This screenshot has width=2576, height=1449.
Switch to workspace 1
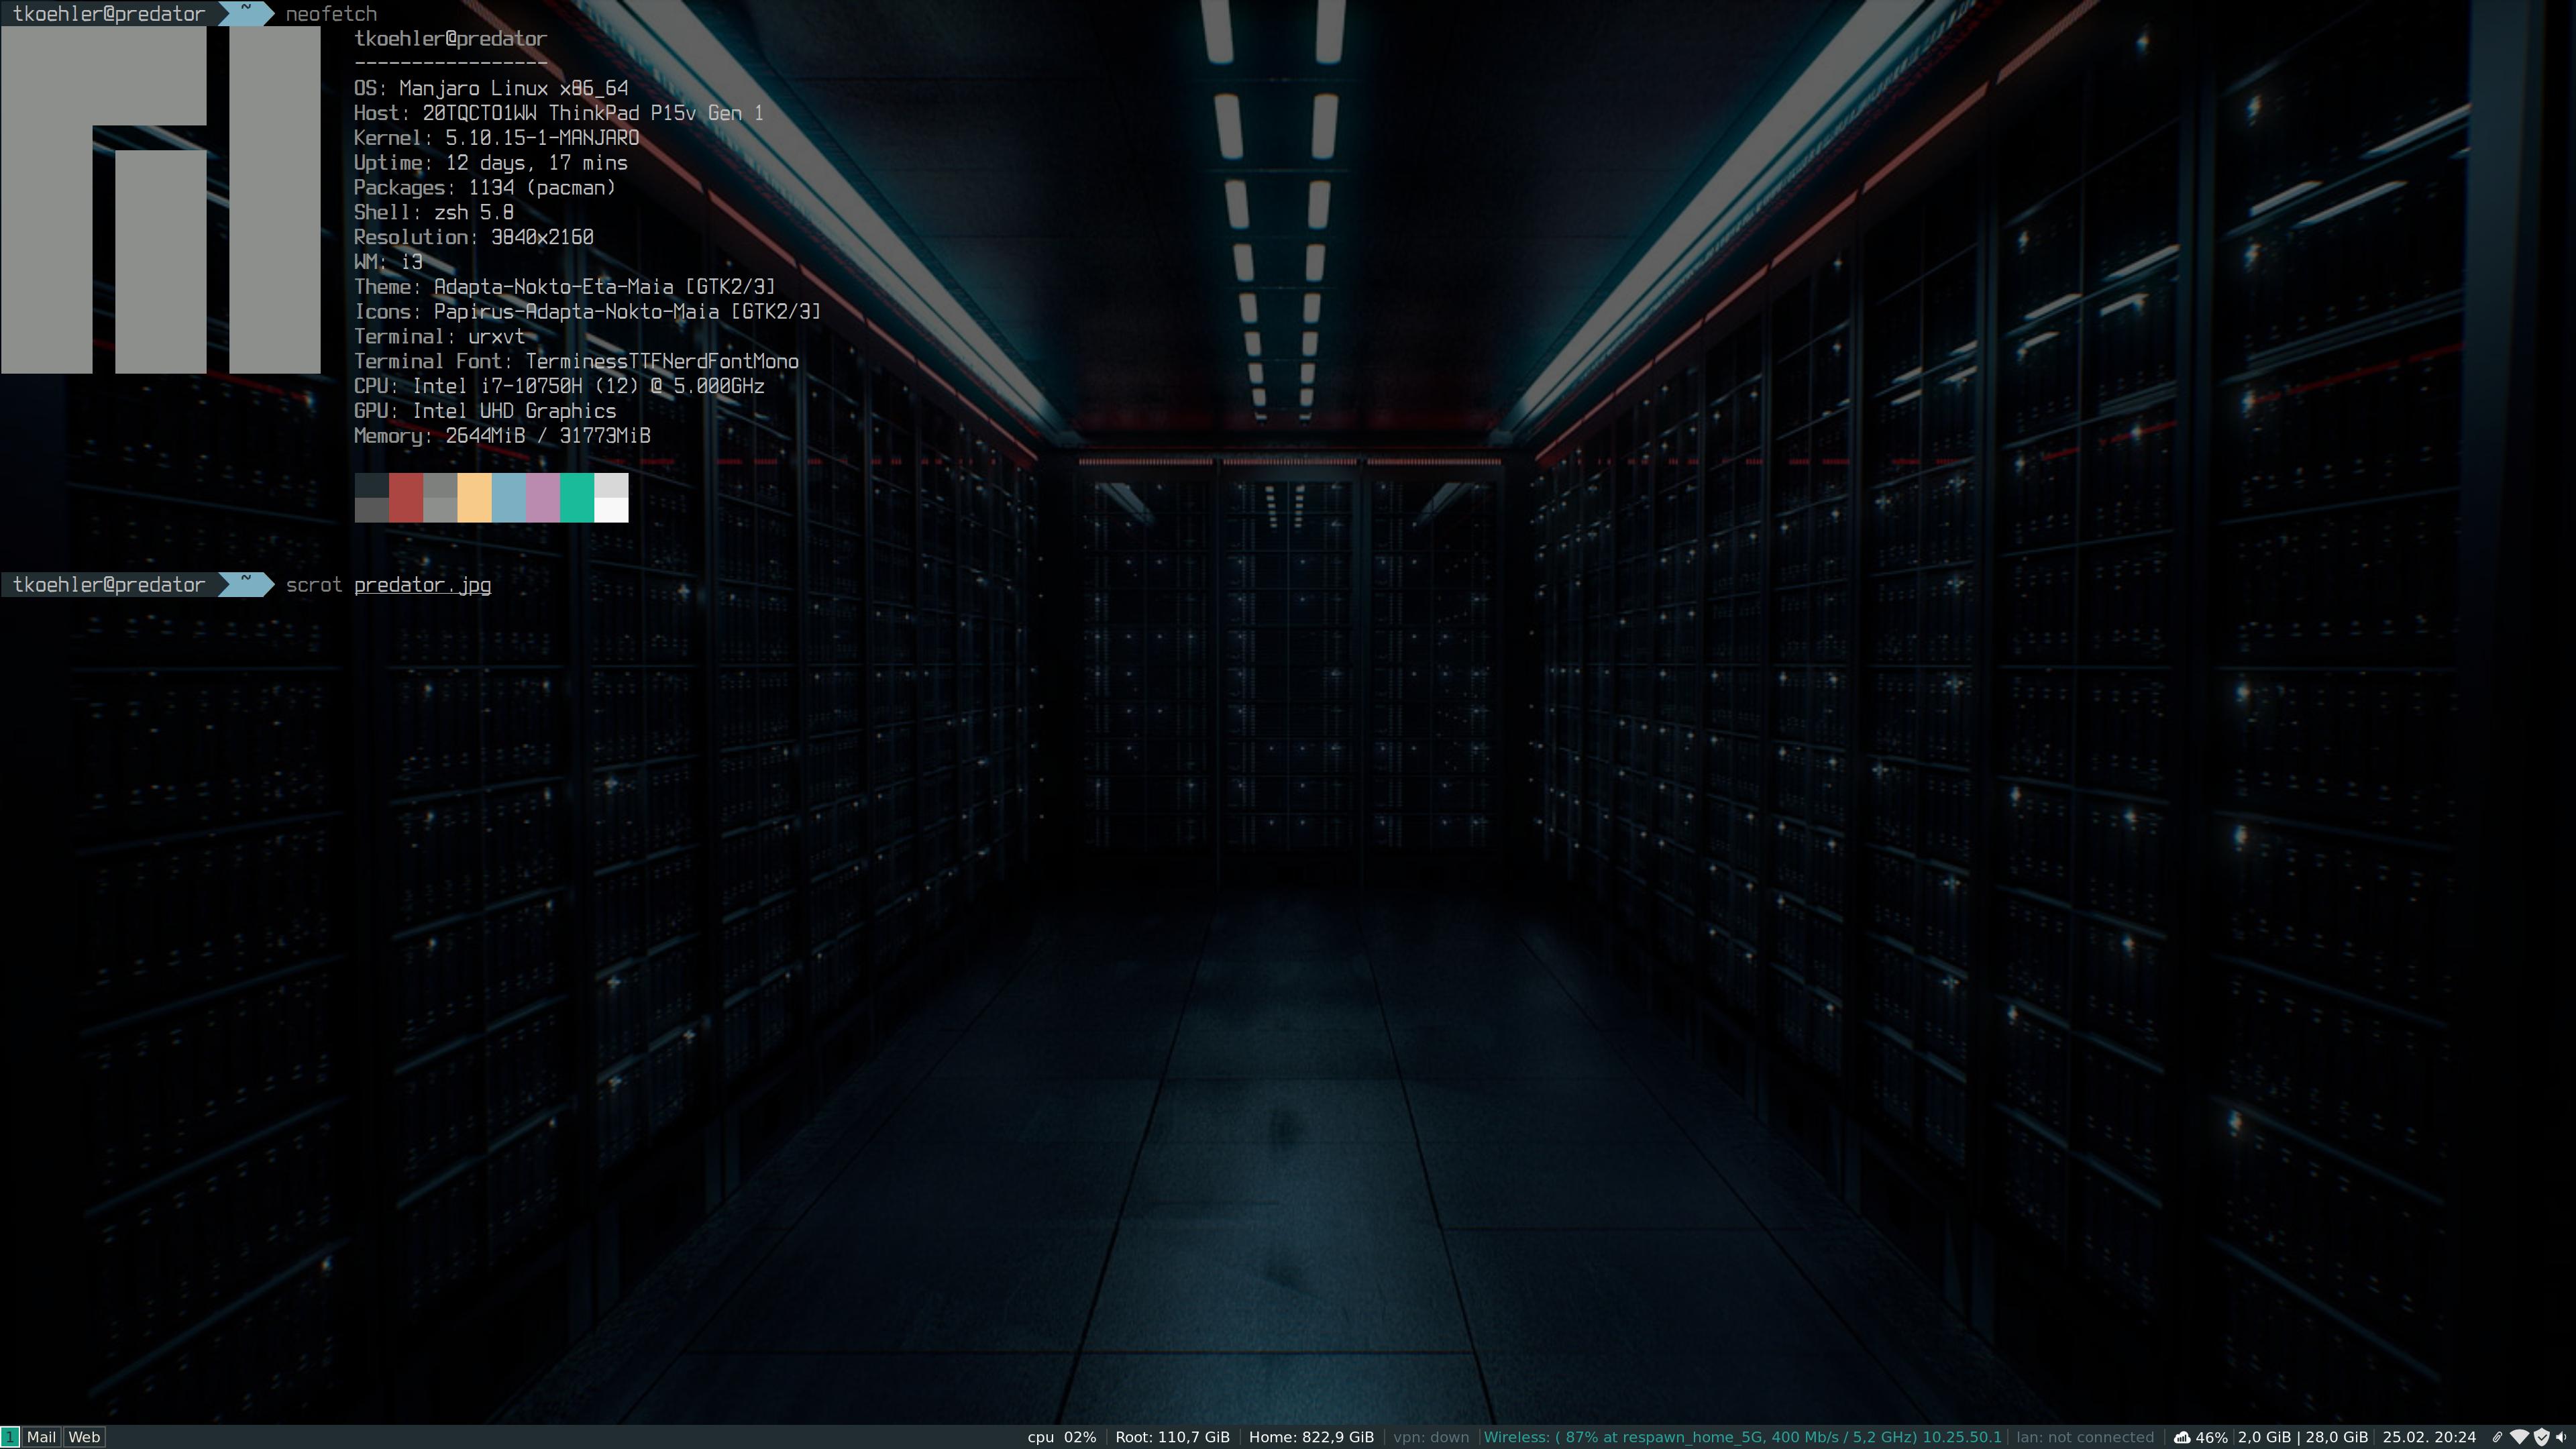click(9, 1437)
